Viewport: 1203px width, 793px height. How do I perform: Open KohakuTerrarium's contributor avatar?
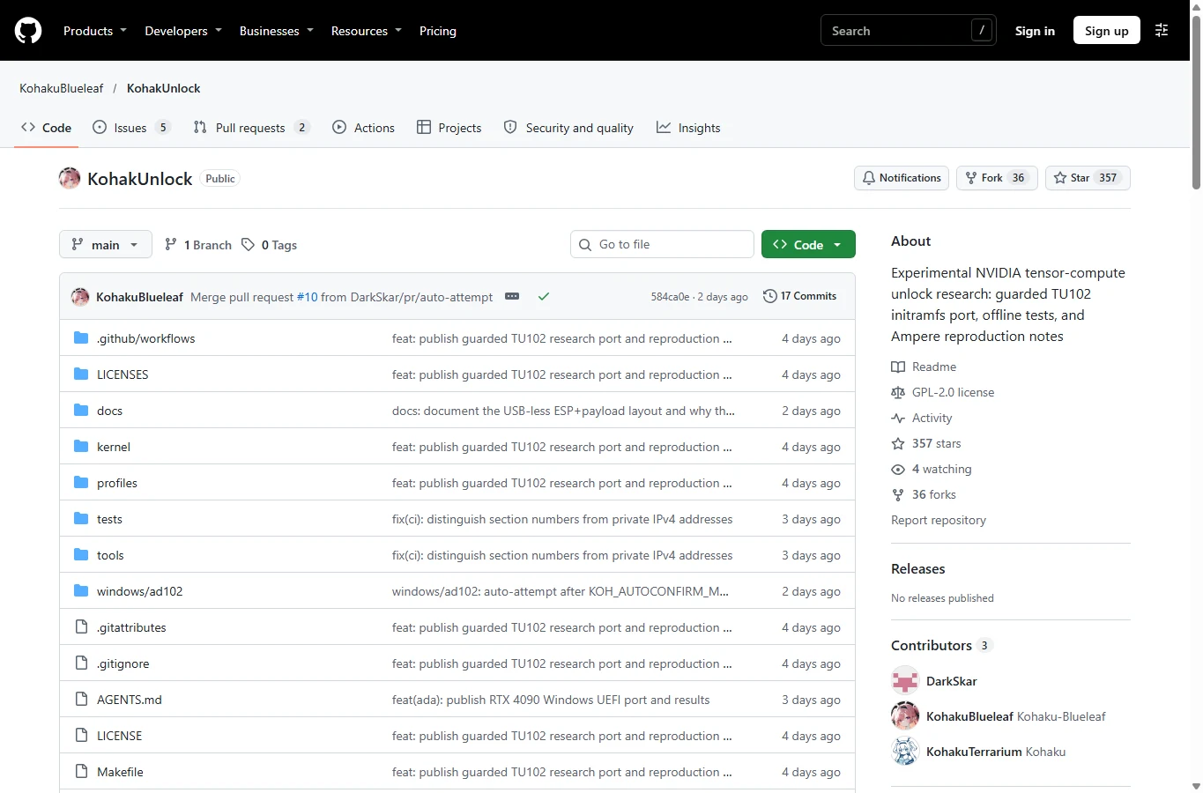905,752
